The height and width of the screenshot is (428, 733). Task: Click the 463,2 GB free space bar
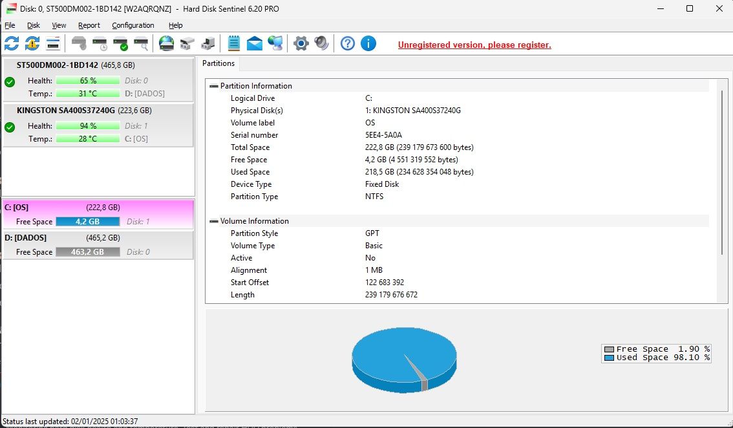(88, 252)
